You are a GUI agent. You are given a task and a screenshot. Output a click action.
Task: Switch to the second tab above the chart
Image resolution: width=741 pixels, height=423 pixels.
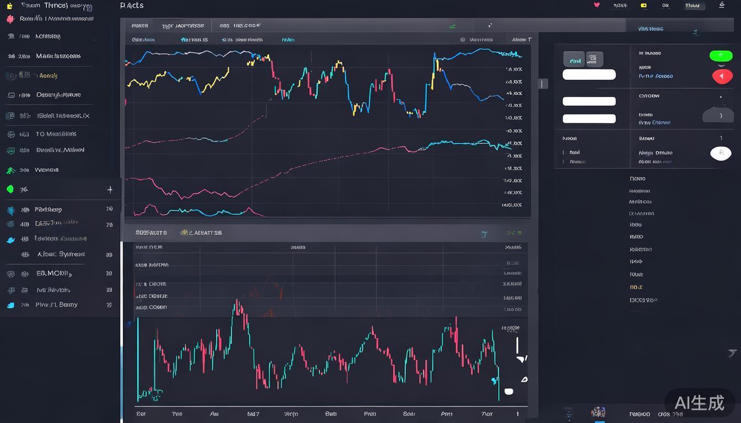tap(182, 25)
